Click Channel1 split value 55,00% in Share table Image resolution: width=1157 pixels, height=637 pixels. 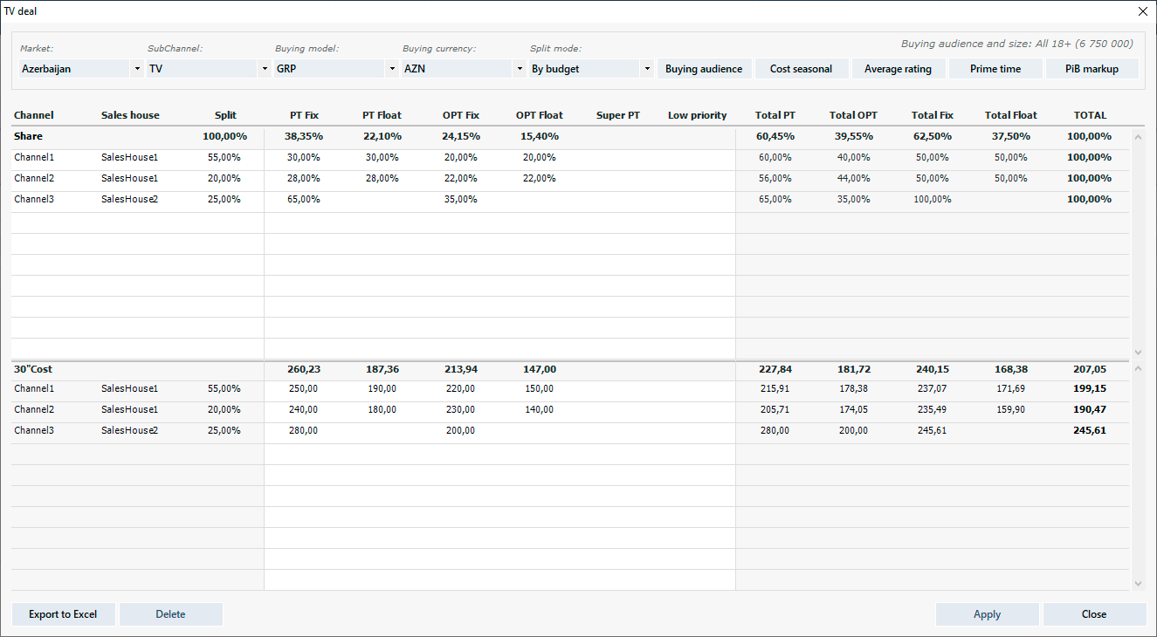click(x=225, y=157)
